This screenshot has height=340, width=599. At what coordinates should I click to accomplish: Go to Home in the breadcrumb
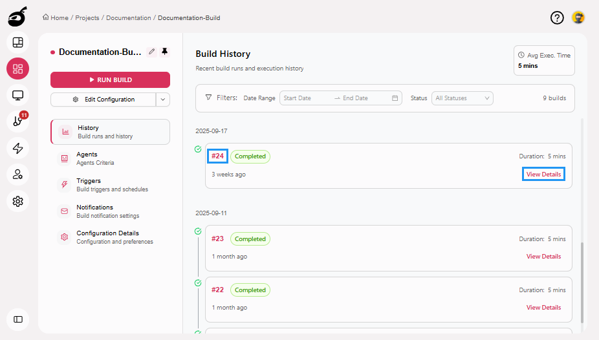pyautogui.click(x=60, y=18)
